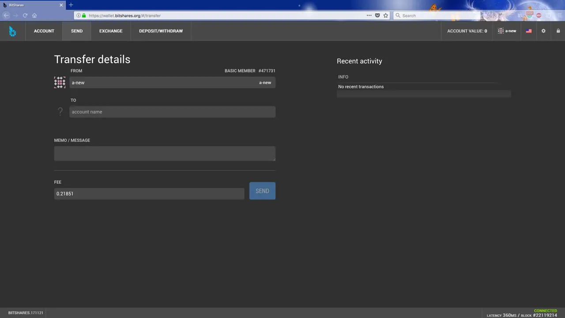This screenshot has width=565, height=318.
Task: Open the a-new account dropdown in header
Action: point(507,31)
